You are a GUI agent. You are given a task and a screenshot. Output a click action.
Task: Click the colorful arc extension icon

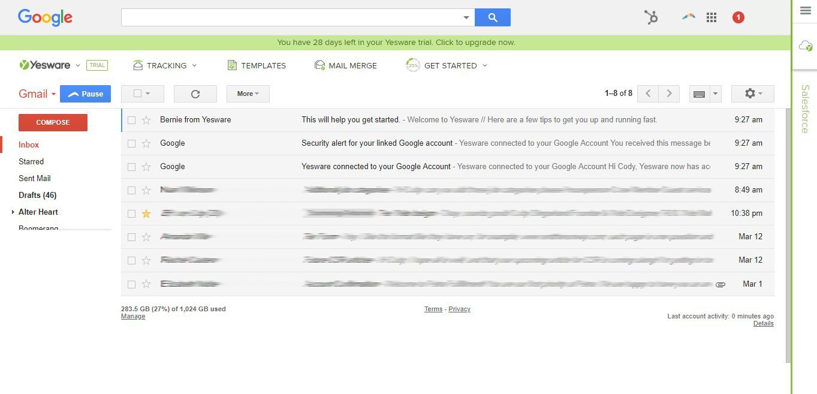tap(688, 17)
